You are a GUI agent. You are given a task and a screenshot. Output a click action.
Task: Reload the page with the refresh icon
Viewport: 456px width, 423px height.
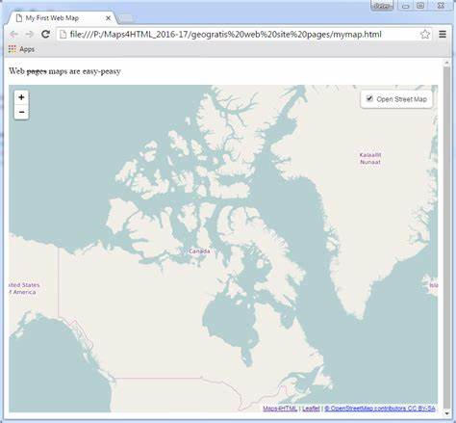pyautogui.click(x=45, y=34)
